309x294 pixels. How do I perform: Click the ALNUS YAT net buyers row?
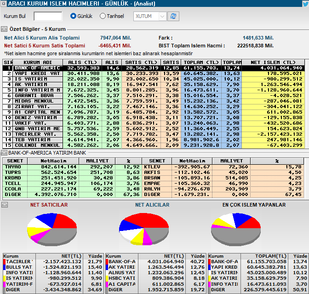pyautogui.click(x=156, y=273)
